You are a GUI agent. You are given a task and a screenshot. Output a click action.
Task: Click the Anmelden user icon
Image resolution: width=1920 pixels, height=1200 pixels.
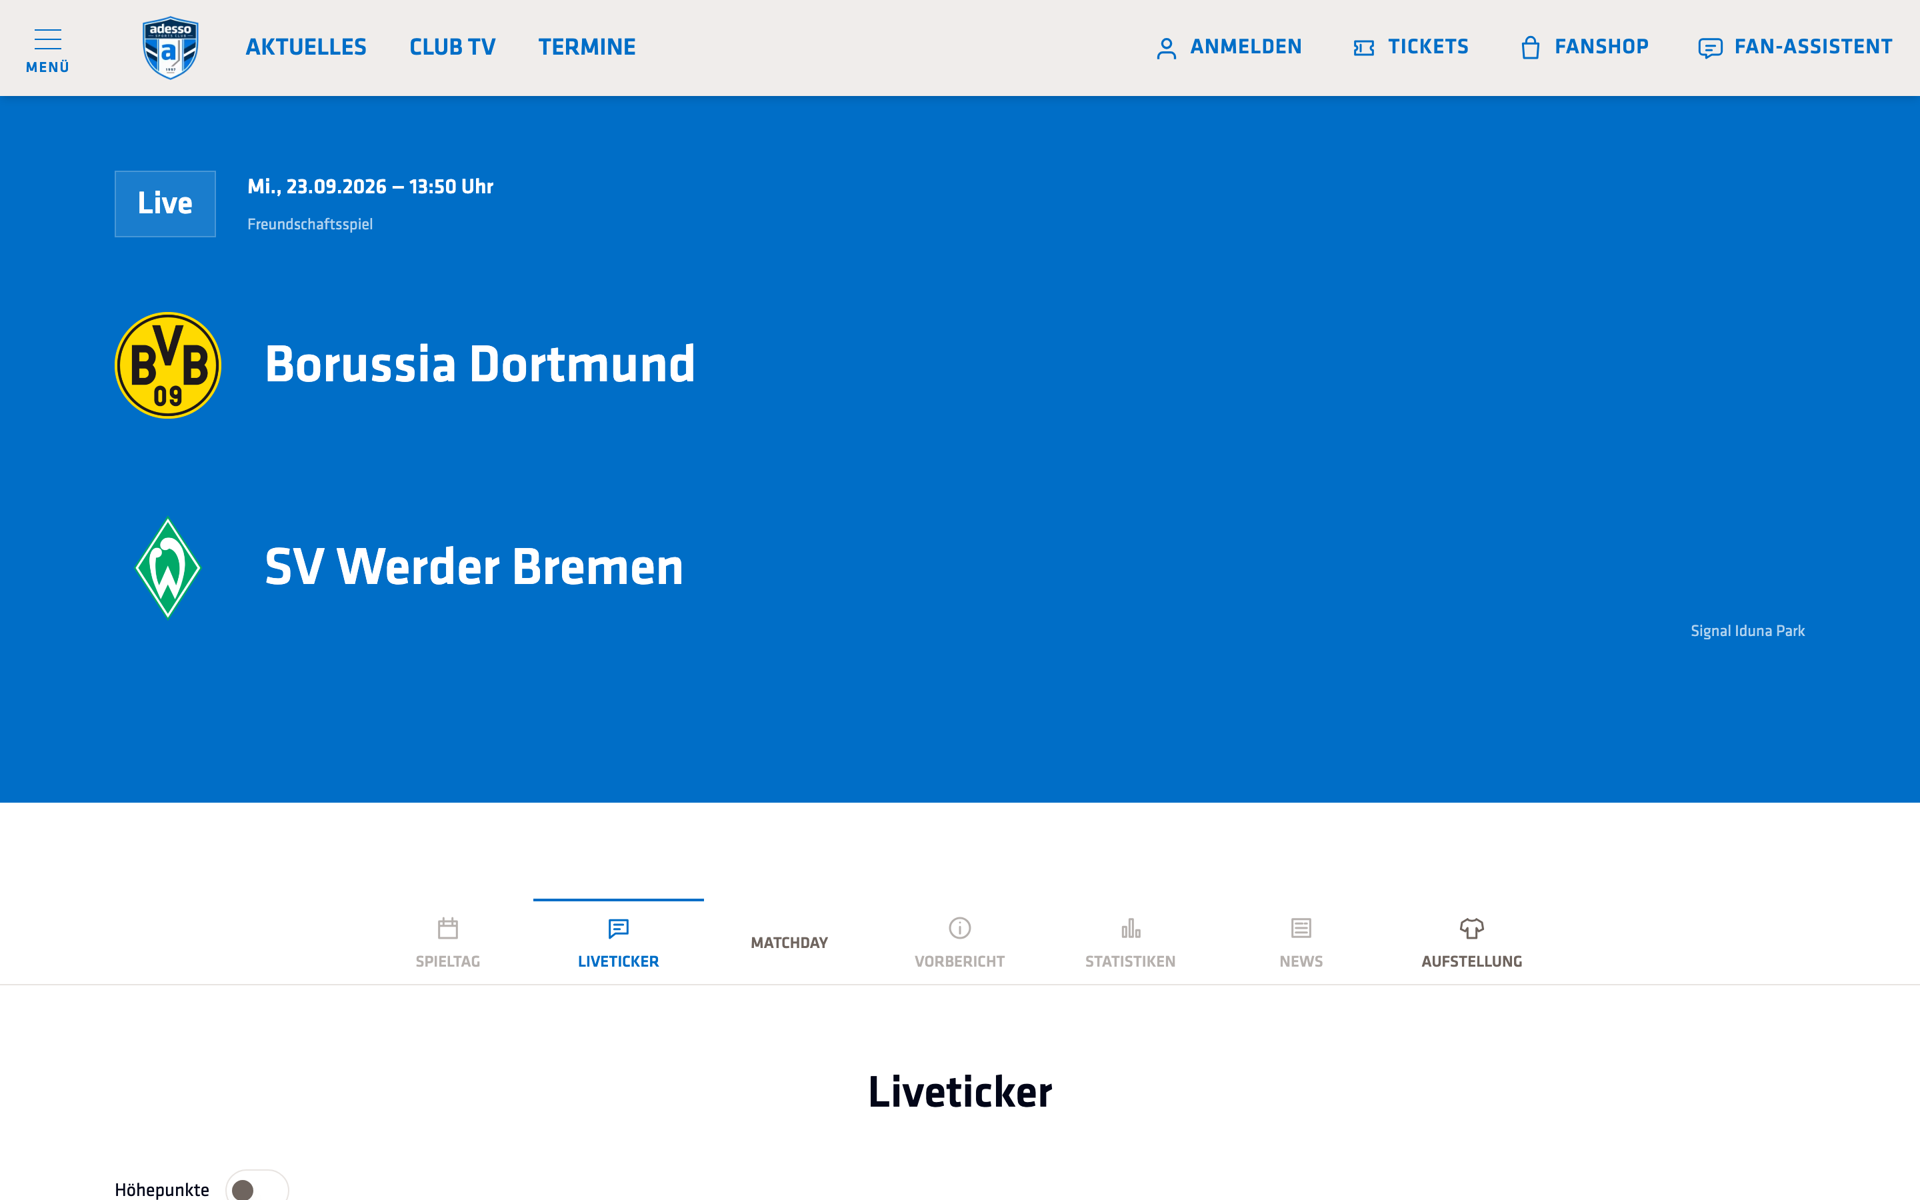pyautogui.click(x=1166, y=49)
